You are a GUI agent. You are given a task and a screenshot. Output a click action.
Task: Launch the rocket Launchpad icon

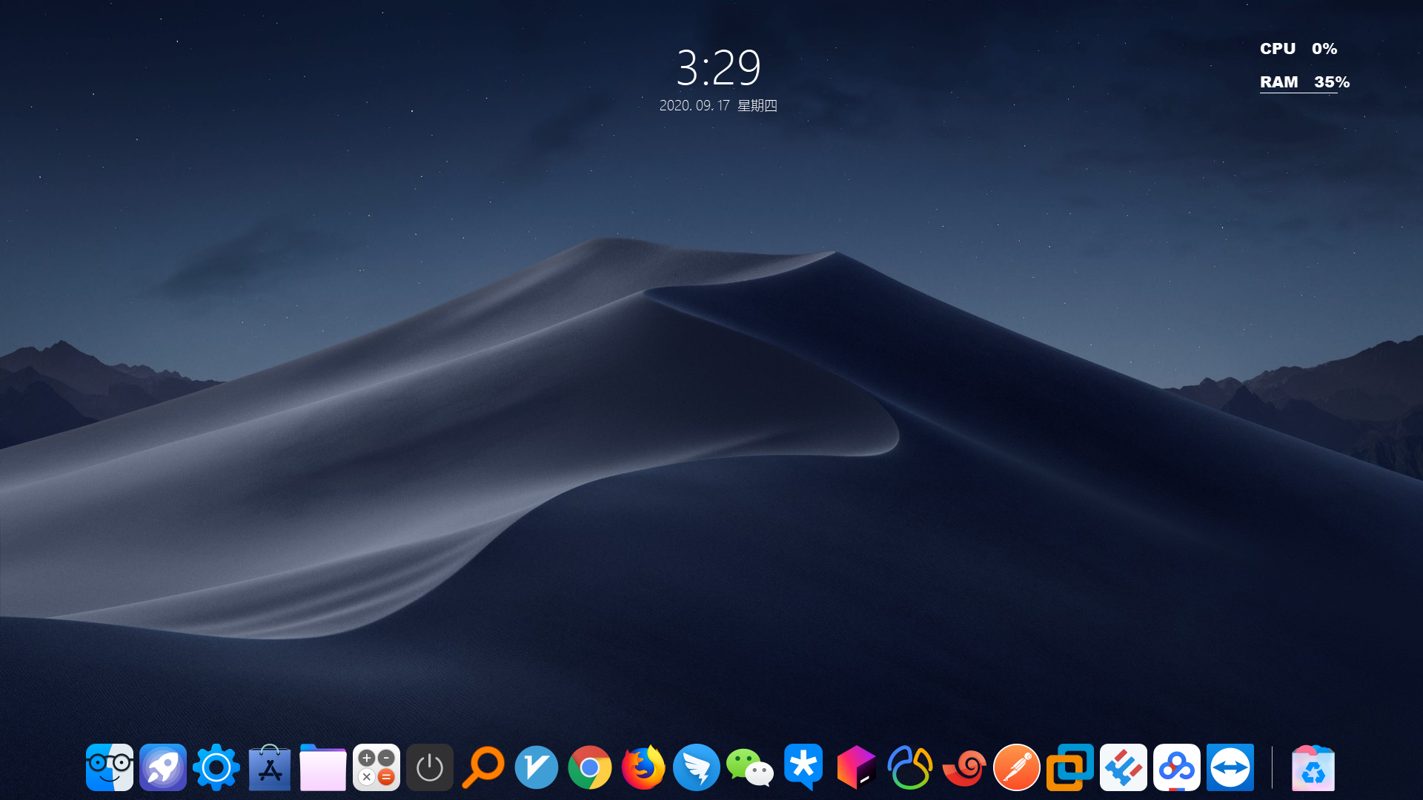click(x=163, y=767)
